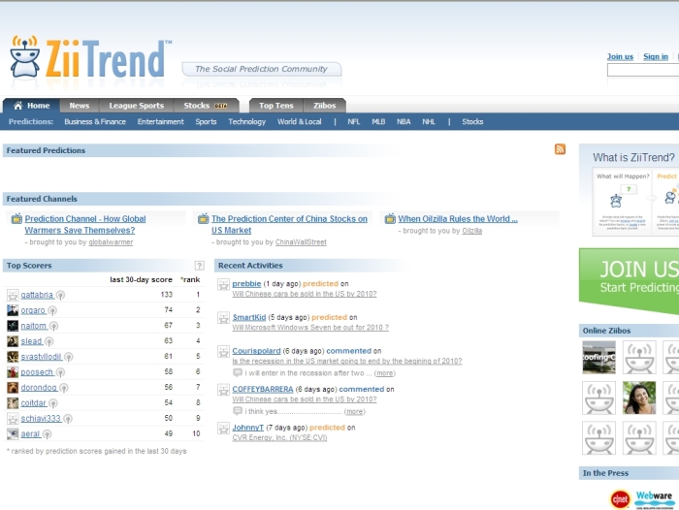Click prebbie's avatar in Recent Activities
Screen dimensions: 679x510
[223, 284]
